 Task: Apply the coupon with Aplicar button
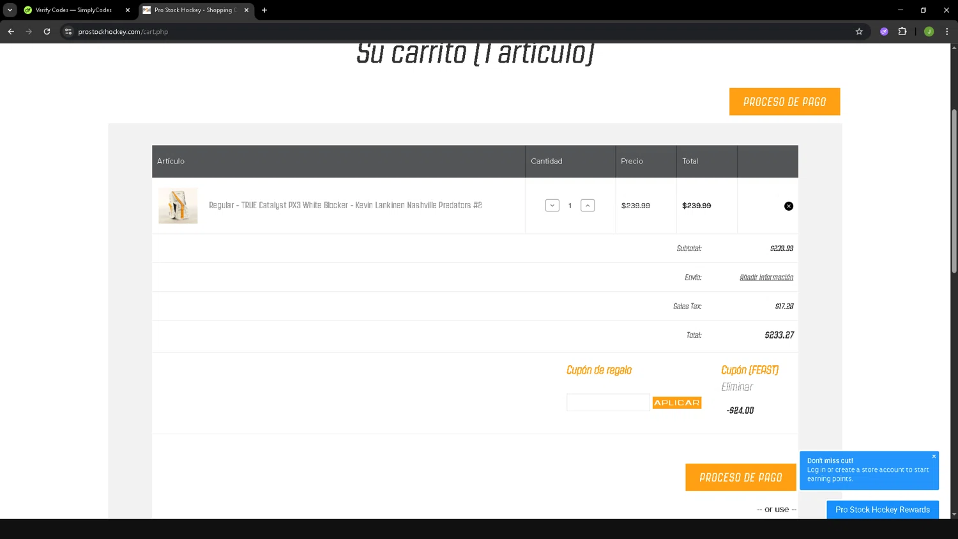677,402
